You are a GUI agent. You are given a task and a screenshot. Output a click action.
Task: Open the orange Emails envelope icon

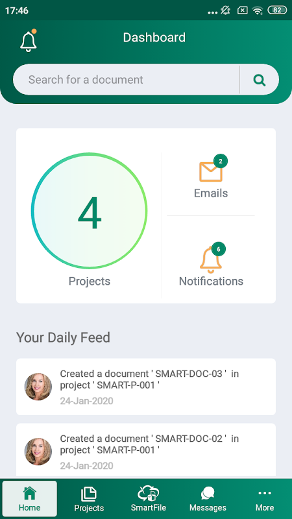coord(211,171)
